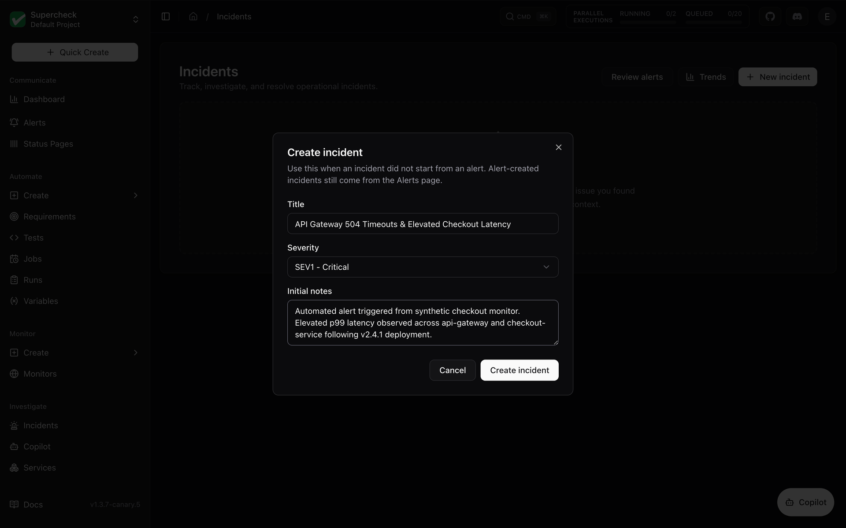Click the Docs book icon
The image size is (846, 528).
pos(14,505)
